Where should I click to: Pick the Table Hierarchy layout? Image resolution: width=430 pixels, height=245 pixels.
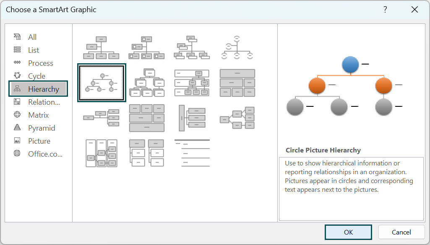[237, 83]
